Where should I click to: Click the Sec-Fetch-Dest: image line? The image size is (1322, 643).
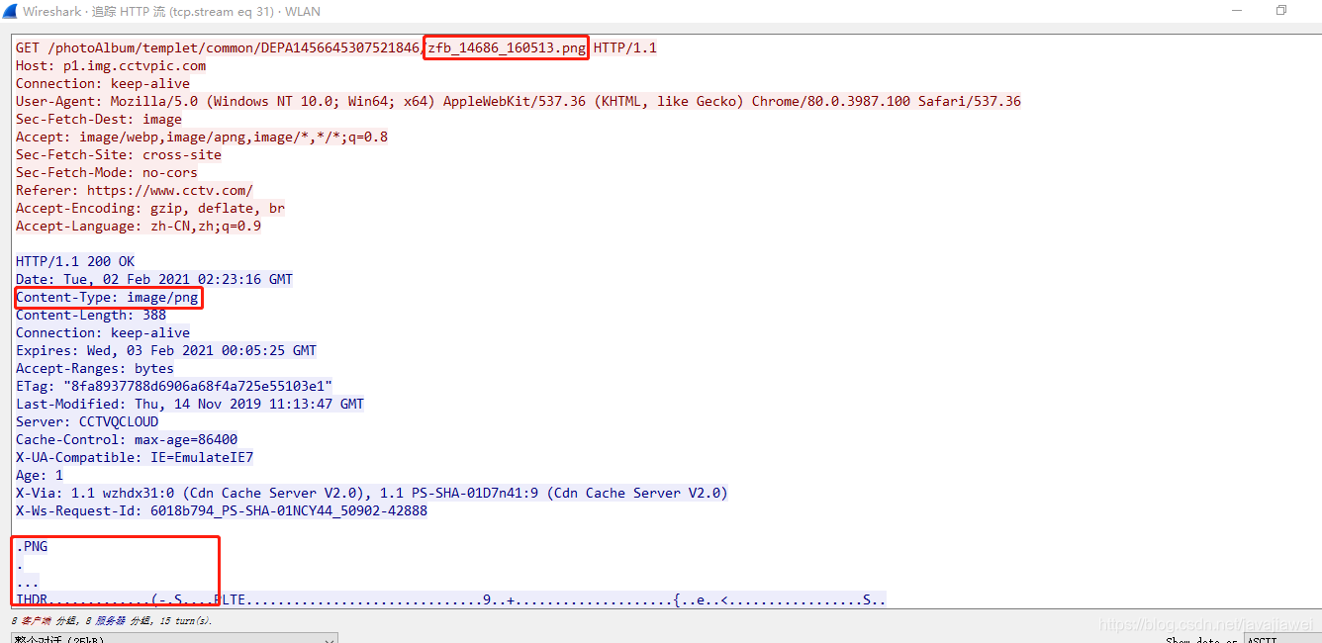99,119
